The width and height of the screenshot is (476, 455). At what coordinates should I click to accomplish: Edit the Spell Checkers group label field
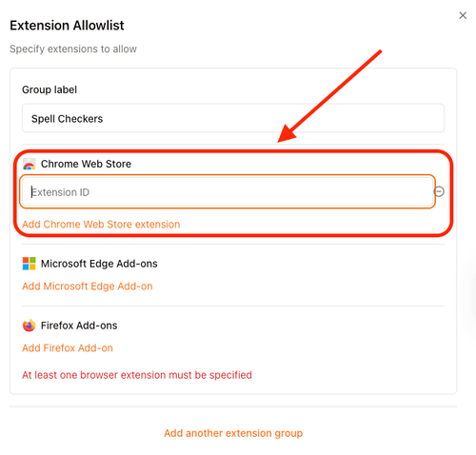233,118
